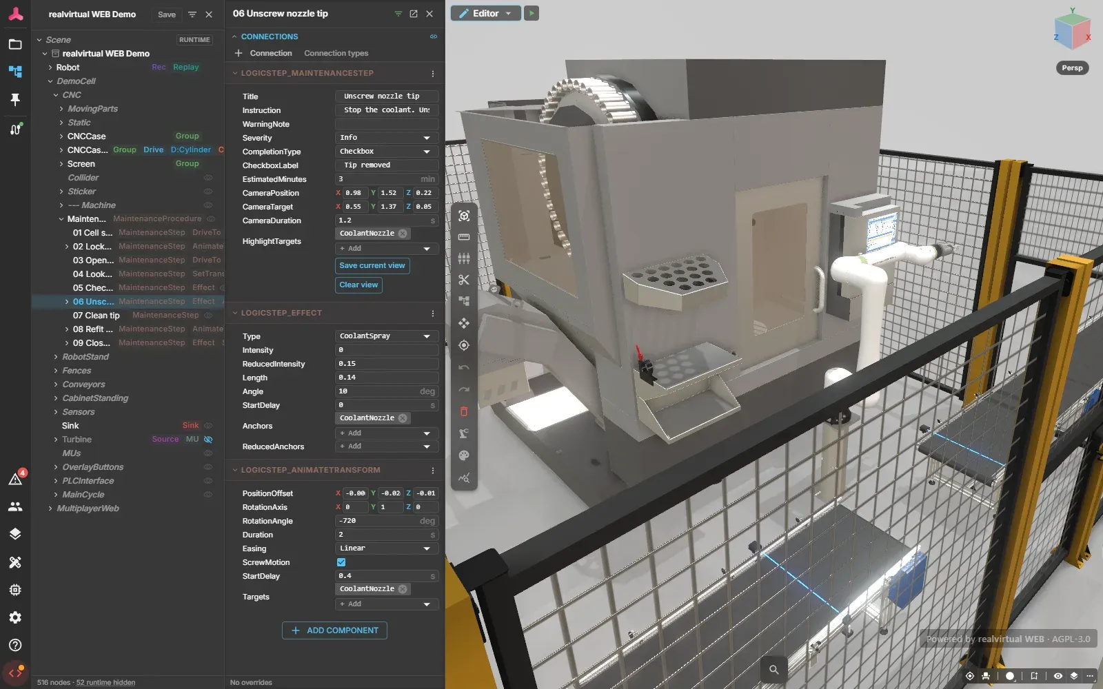Viewport: 1103px width, 689px height.
Task: Open the viewport magnifier search button
Action: coord(774,670)
